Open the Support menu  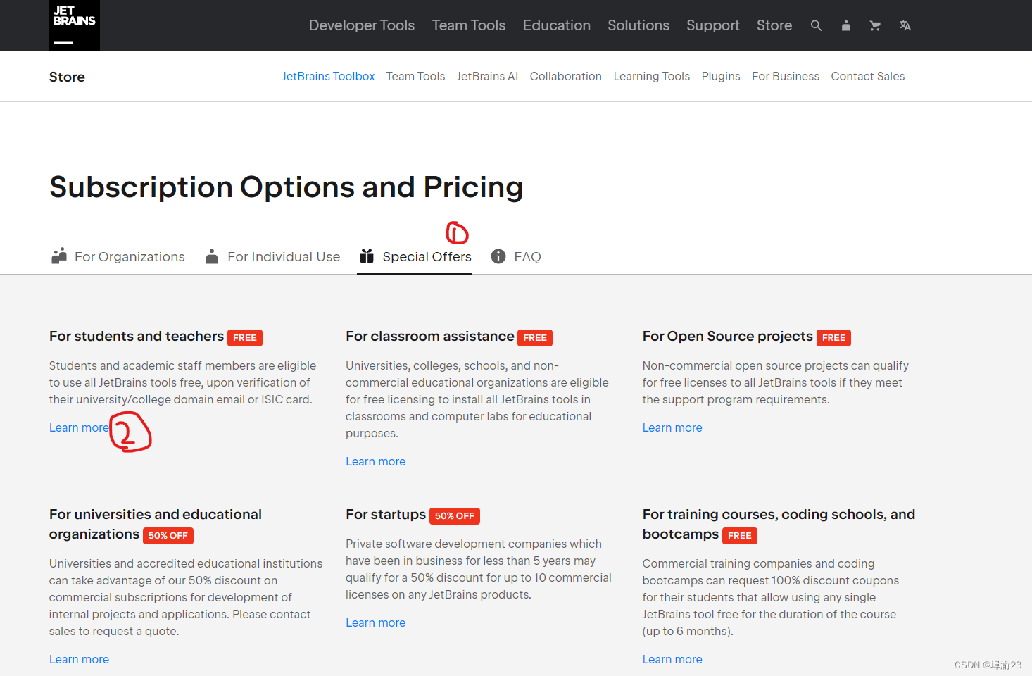click(713, 25)
